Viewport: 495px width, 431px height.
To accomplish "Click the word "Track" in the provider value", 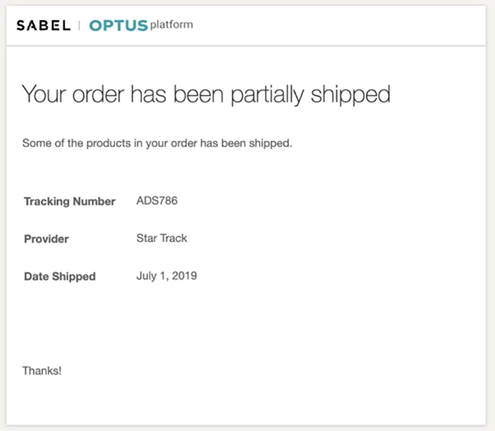I will [x=173, y=238].
